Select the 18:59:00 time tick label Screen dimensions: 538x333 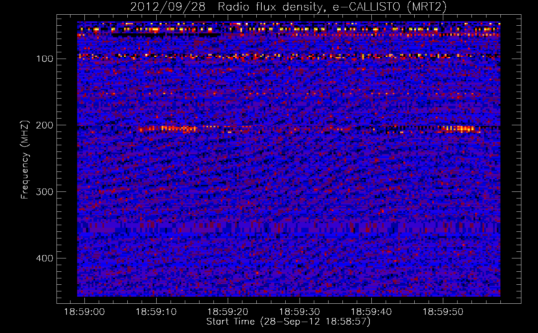[x=84, y=312]
